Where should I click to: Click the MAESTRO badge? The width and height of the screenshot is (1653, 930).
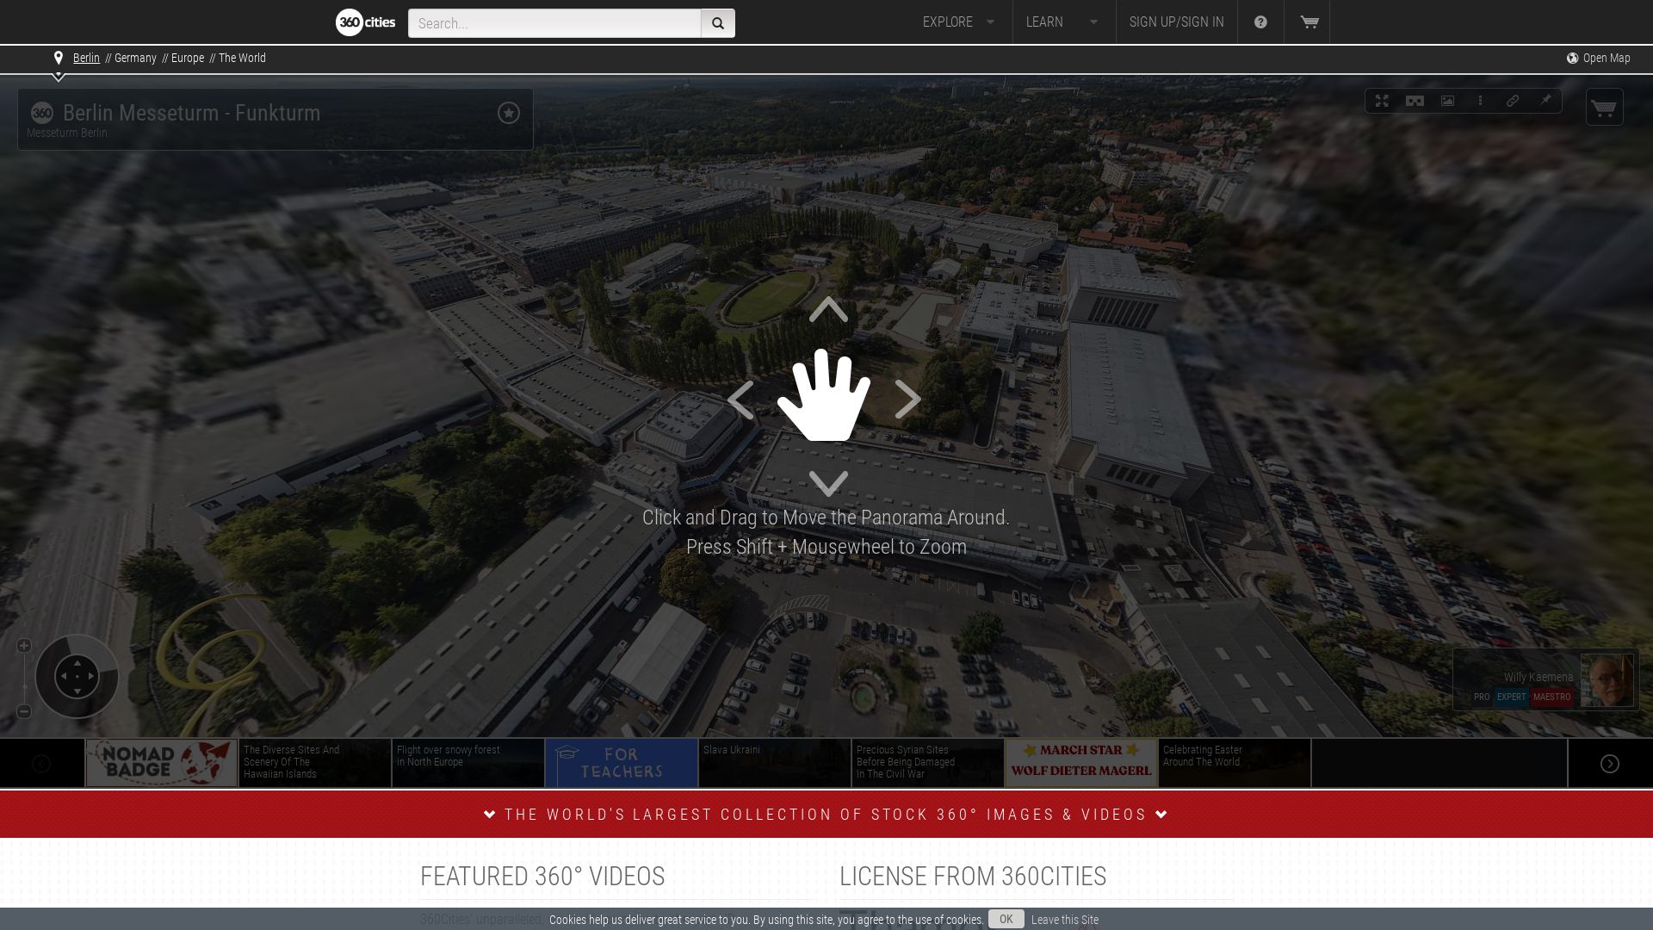(1552, 697)
